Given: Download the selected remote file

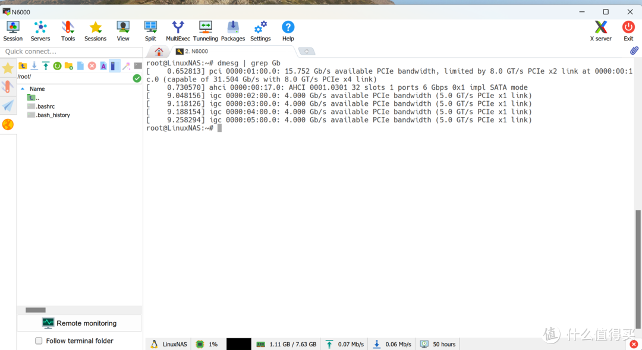Looking at the screenshot, I should 34,66.
